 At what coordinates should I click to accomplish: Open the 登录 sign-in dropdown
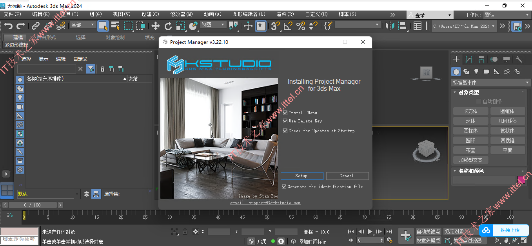pyautogui.click(x=430, y=15)
